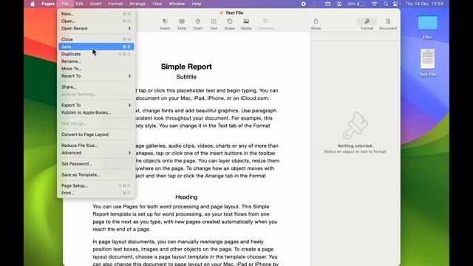Open the Apple menu
This screenshot has width=473, height=266.
click(33, 4)
